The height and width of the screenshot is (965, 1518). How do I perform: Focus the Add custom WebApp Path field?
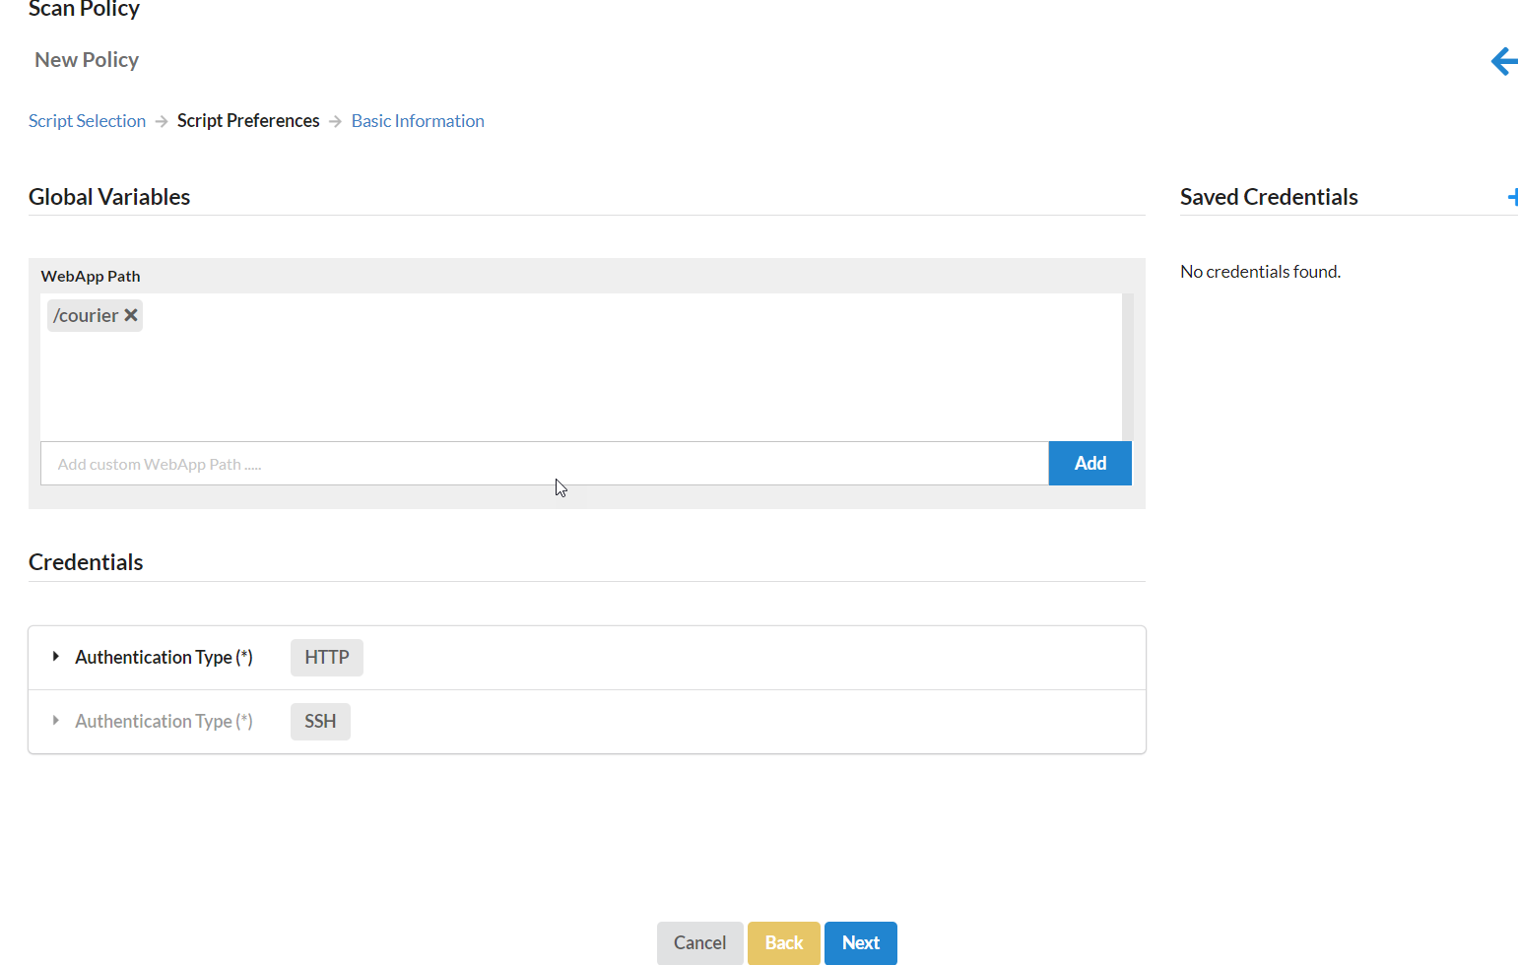pos(544,464)
